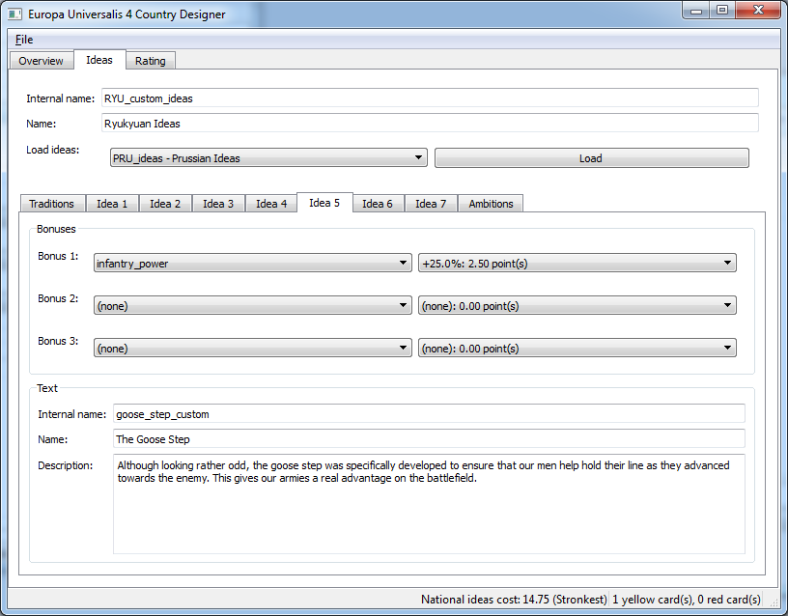The width and height of the screenshot is (788, 616).
Task: Click the The Goose Step name field
Action: [429, 438]
